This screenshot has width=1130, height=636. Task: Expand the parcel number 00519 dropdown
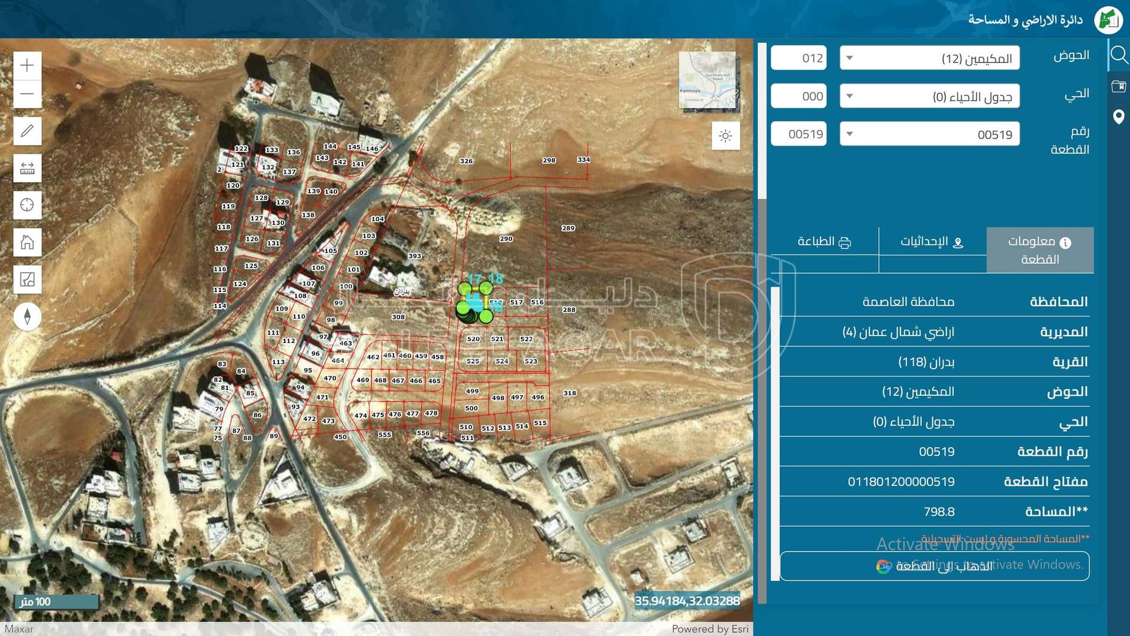pyautogui.click(x=929, y=134)
